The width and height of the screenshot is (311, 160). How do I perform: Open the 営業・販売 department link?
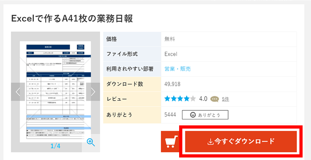click(x=178, y=69)
